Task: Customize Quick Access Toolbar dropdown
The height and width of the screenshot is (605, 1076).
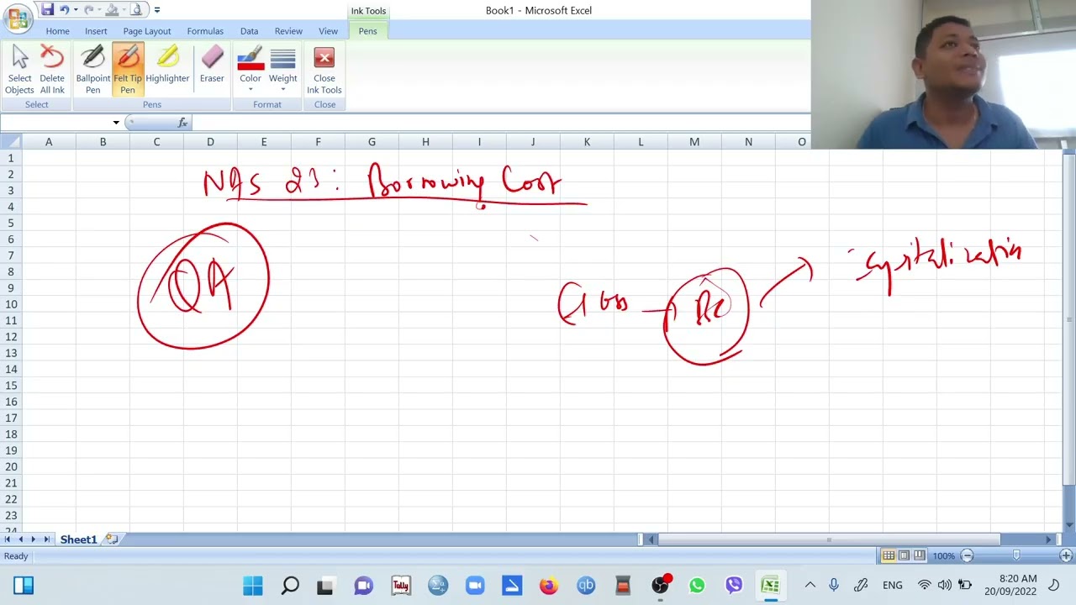Action: click(157, 10)
